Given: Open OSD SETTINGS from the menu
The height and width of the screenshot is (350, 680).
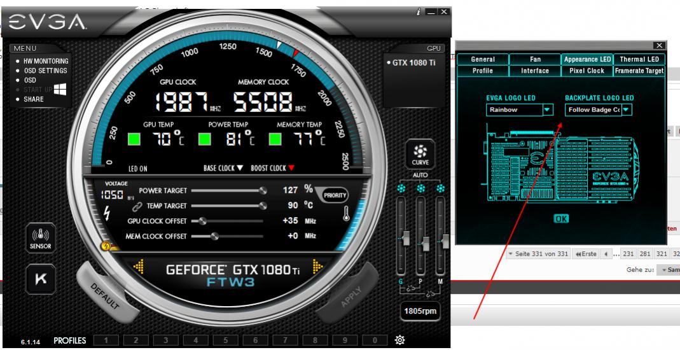Looking at the screenshot, I should click(x=45, y=71).
